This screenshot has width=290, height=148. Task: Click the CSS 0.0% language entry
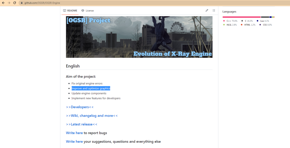pos(266,25)
